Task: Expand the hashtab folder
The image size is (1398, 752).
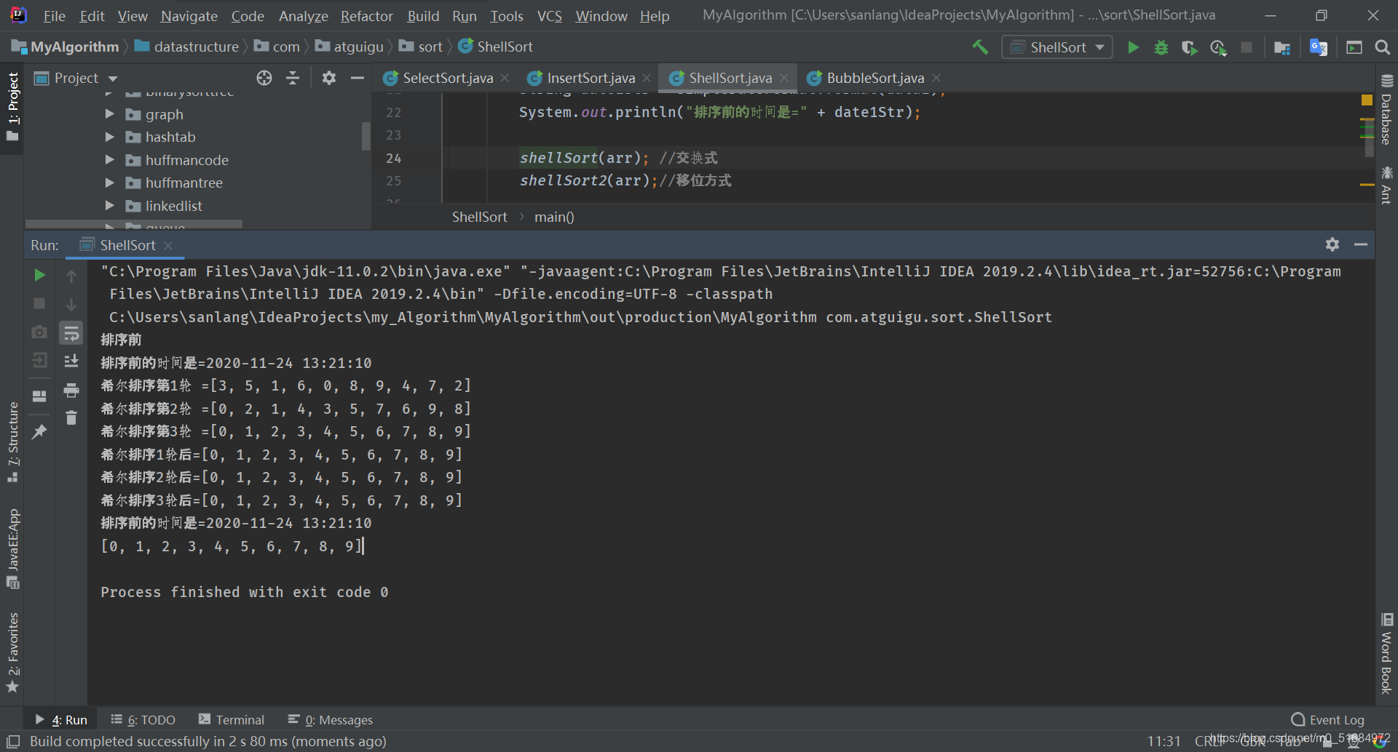Action: point(109,137)
